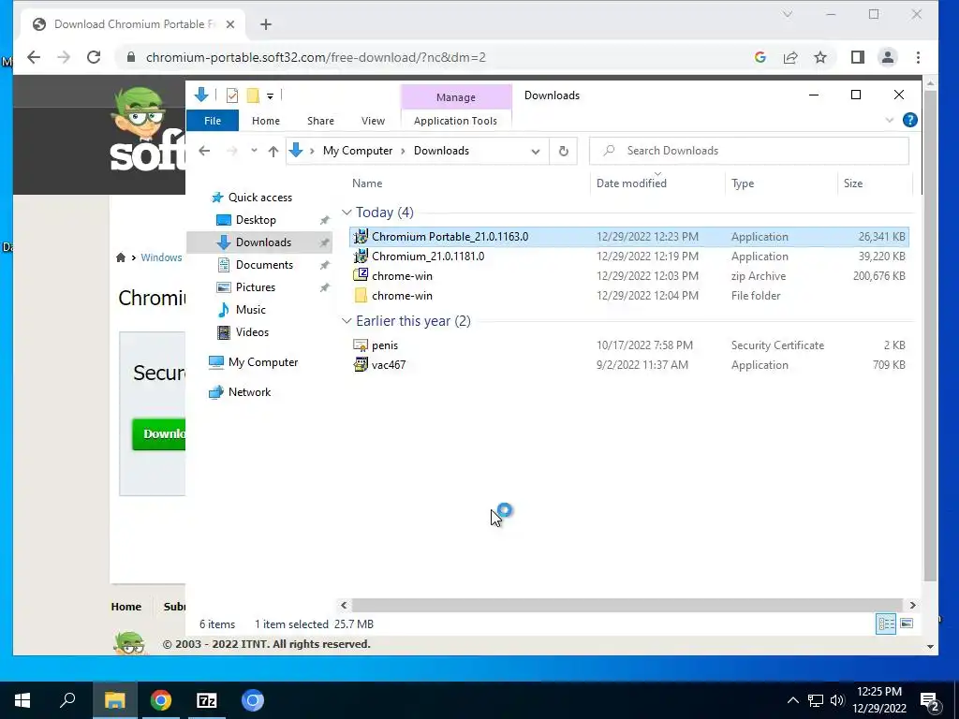The image size is (959, 719).
Task: Expand the ribbon with the chevron
Action: click(890, 121)
